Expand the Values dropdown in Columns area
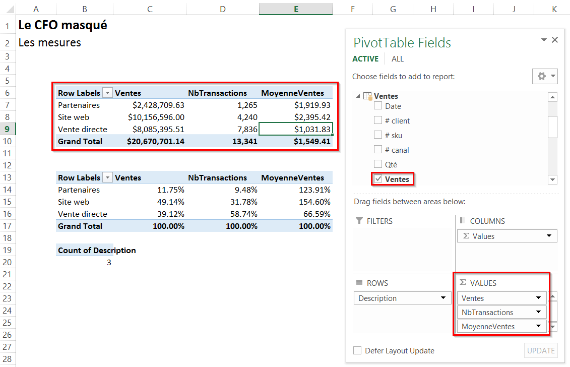Viewport: 570px width, 367px height. [549, 236]
